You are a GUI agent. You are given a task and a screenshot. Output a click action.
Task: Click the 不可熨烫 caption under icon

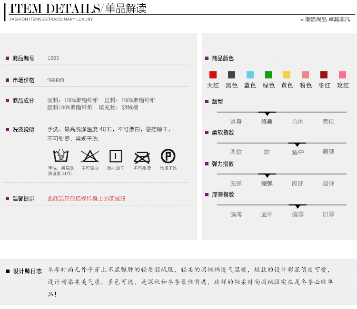(x=142, y=168)
